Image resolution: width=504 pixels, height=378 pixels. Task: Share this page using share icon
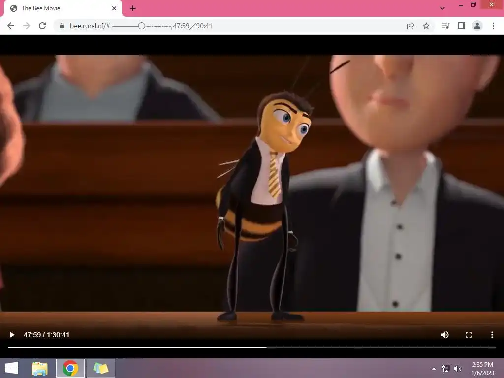pyautogui.click(x=410, y=26)
